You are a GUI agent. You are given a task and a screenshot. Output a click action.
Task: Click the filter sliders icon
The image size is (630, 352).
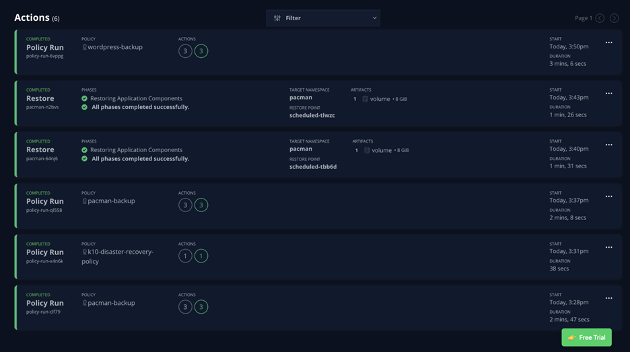(x=277, y=18)
